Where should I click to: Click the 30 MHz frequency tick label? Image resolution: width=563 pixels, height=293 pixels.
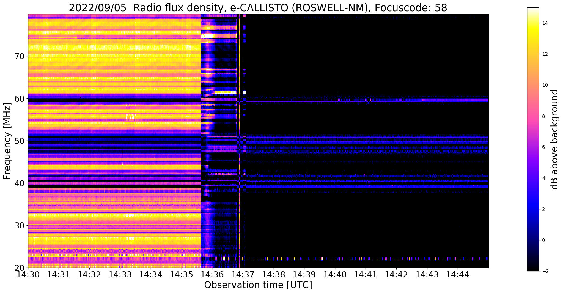[x=19, y=225]
